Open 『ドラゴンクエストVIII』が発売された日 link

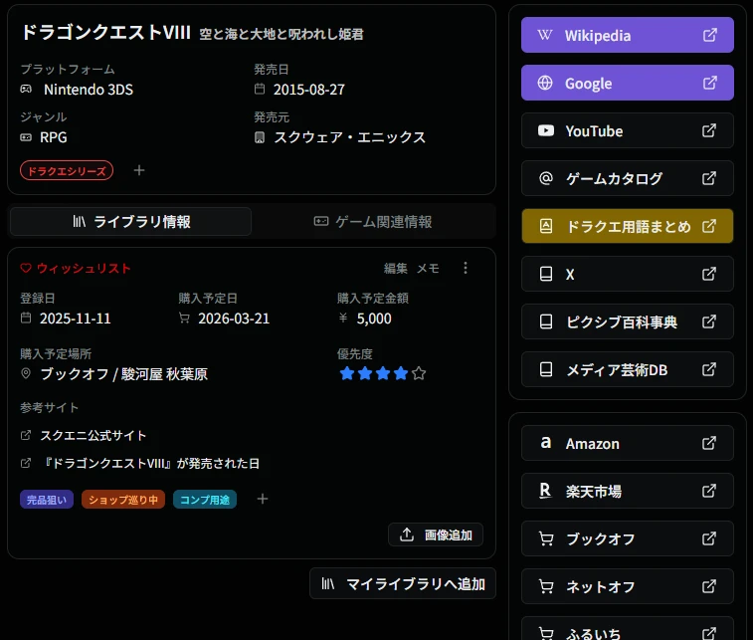(x=151, y=463)
